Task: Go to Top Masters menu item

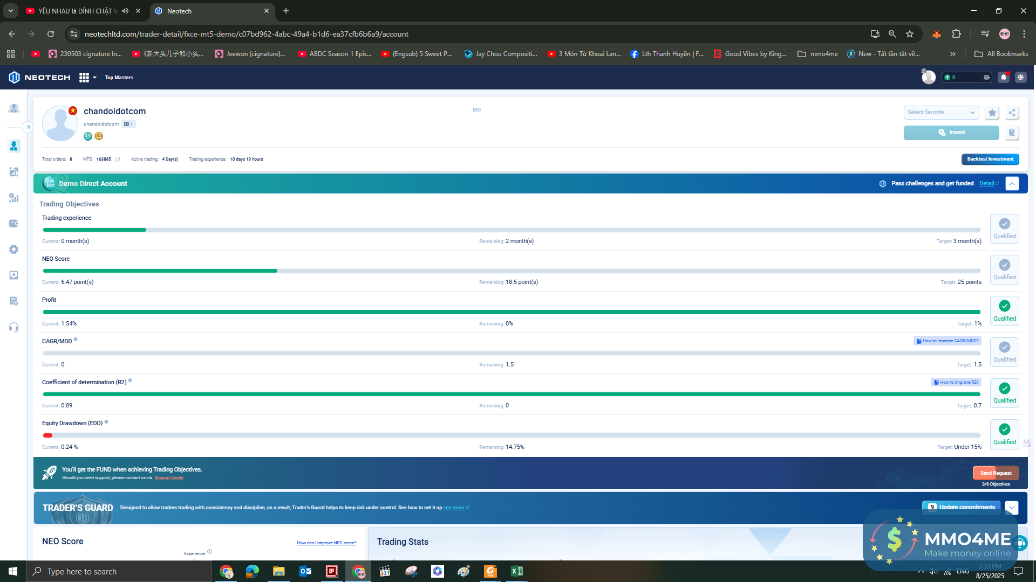Action: 119,78
